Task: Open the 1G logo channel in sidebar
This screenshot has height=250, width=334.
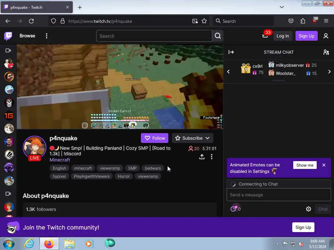Action: coord(9,116)
